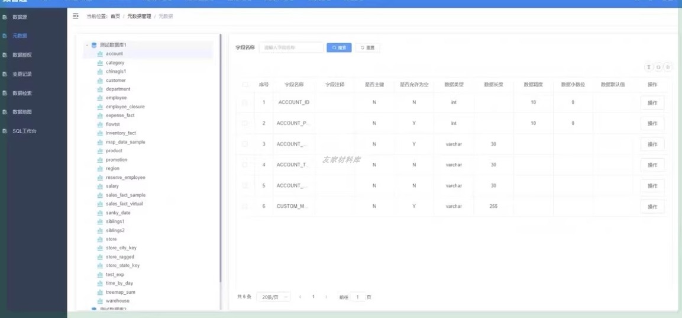The width and height of the screenshot is (682, 318).
Task: Select page number 1 in pagination
Action: 313,297
